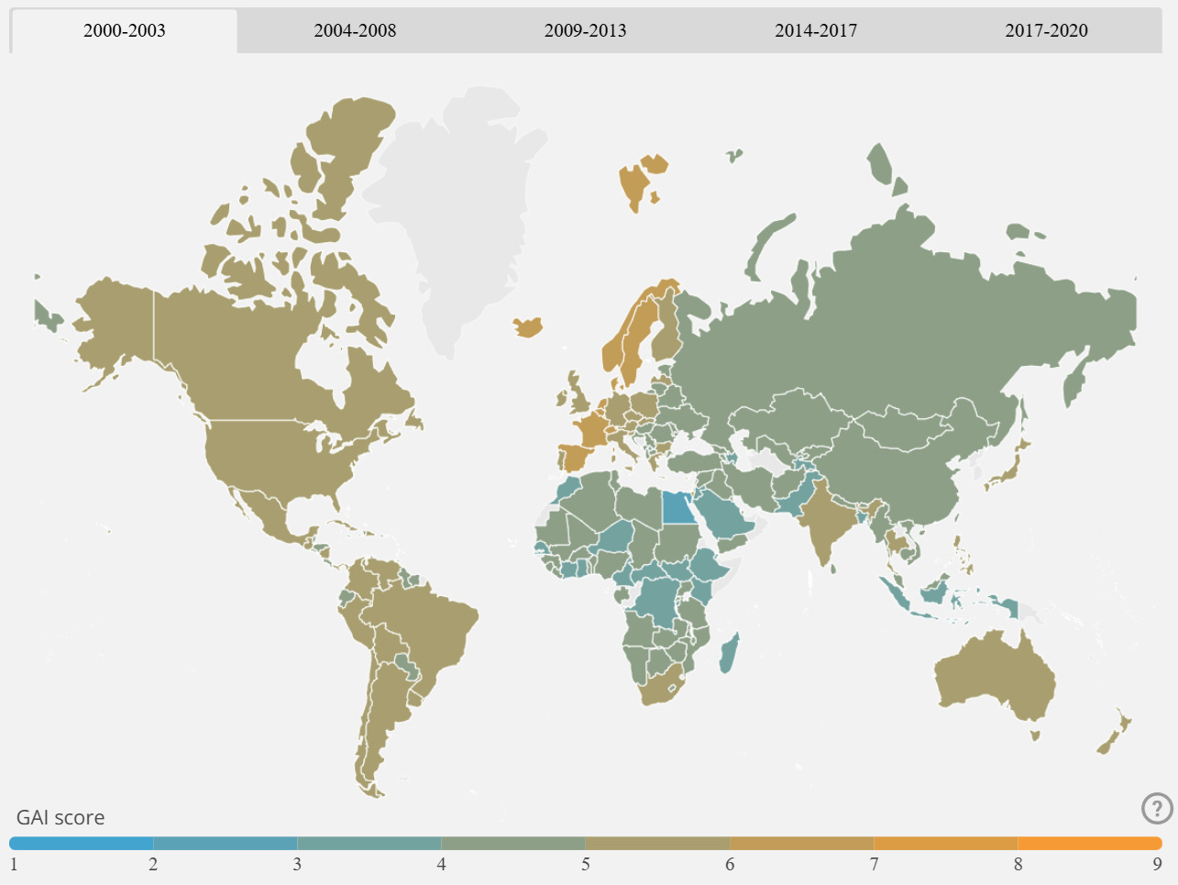Select the 2–3 legend color segment
This screenshot has width=1178, height=885.
click(225, 843)
